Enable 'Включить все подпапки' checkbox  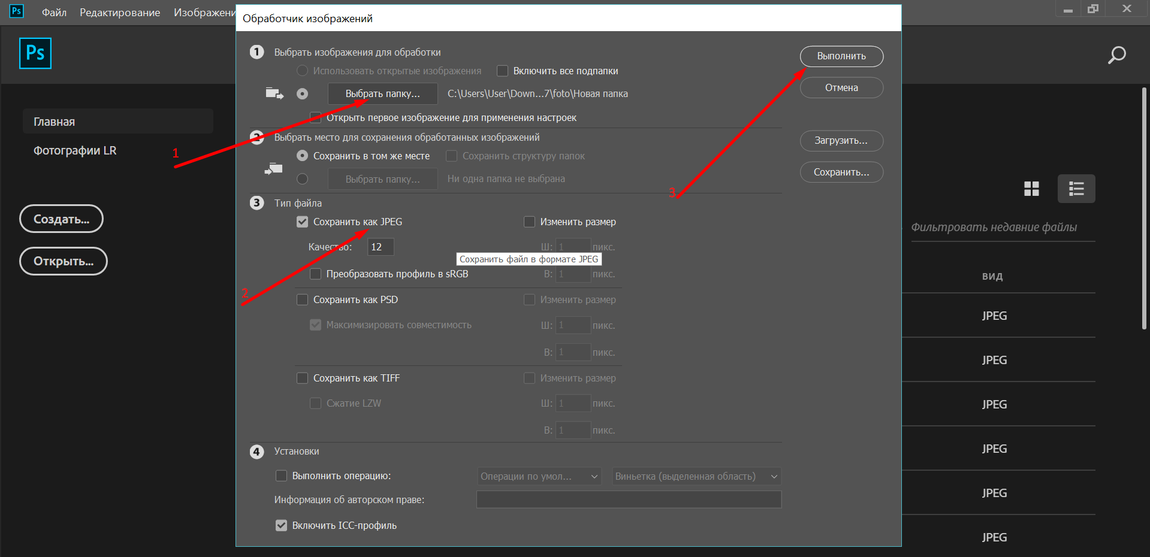[x=503, y=71]
